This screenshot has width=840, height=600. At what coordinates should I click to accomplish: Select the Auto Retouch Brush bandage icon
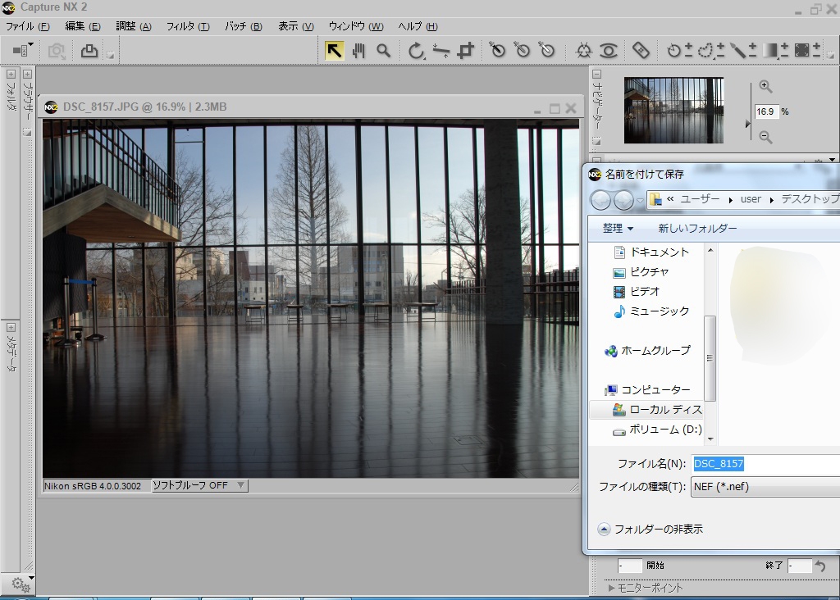click(641, 51)
